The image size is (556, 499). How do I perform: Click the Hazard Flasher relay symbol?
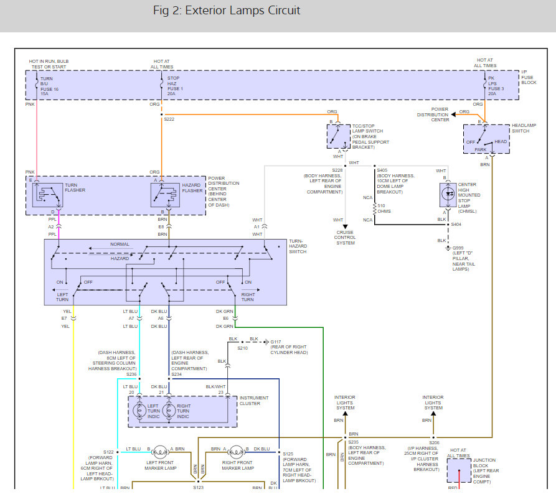click(x=165, y=195)
